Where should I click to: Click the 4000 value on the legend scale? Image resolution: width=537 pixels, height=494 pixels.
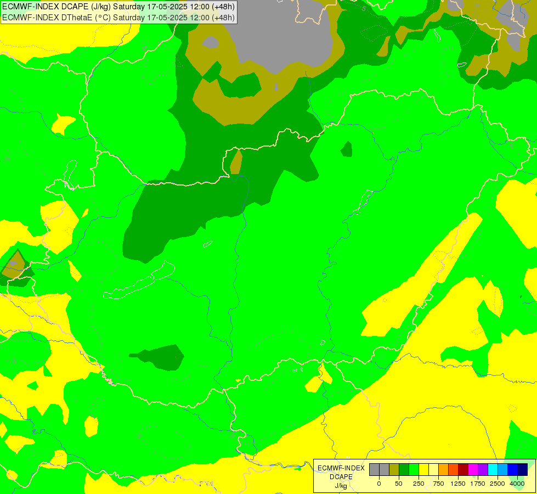click(517, 484)
